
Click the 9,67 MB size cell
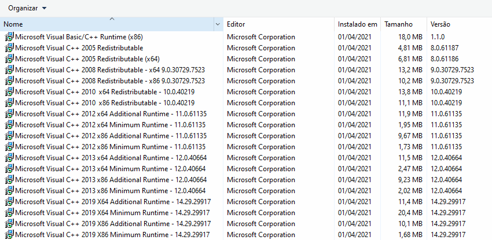[x=410, y=136]
